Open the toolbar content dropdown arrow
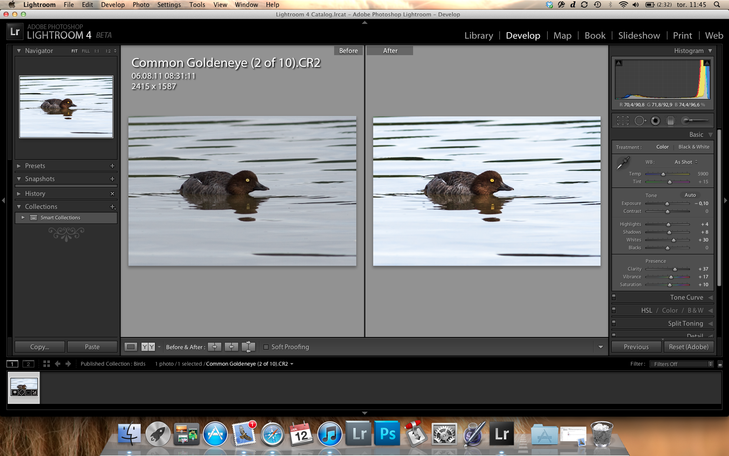This screenshot has height=456, width=729. (x=601, y=347)
